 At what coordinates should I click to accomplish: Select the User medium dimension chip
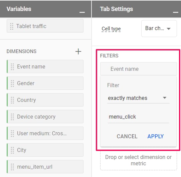click(45, 133)
